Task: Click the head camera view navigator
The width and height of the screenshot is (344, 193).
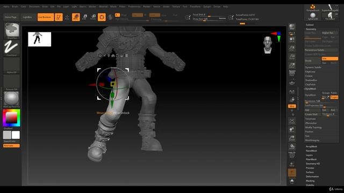Action: 268,45
